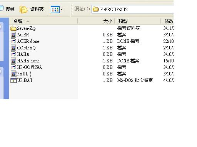The height and width of the screenshot is (147, 197).
Task: Select the HAHA.done file icon
Action: pos(13,61)
